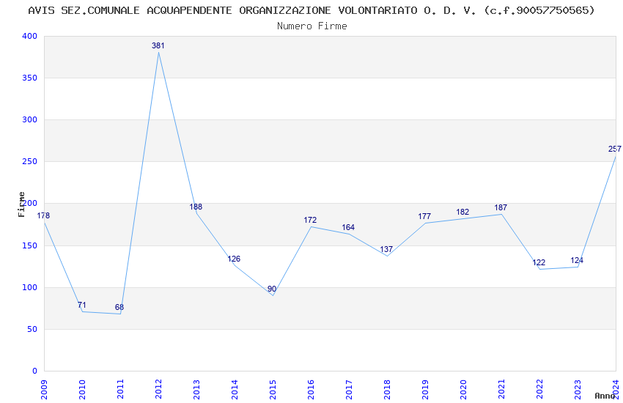Screen dimensions: 623x403
Task: Click the 164 data label for 2017
Action: coord(348,227)
